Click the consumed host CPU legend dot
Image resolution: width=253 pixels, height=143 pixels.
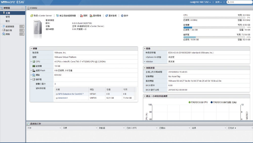coord(189,102)
